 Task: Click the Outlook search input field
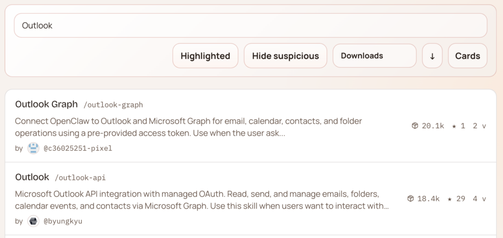pyautogui.click(x=251, y=26)
